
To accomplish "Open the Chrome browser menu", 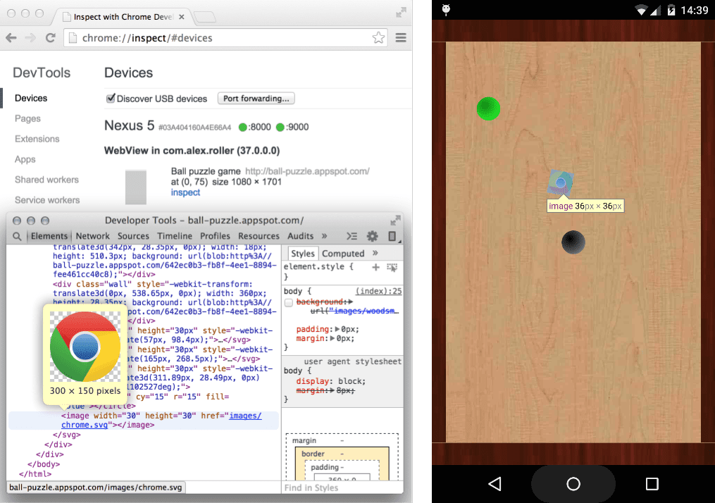I will point(401,38).
